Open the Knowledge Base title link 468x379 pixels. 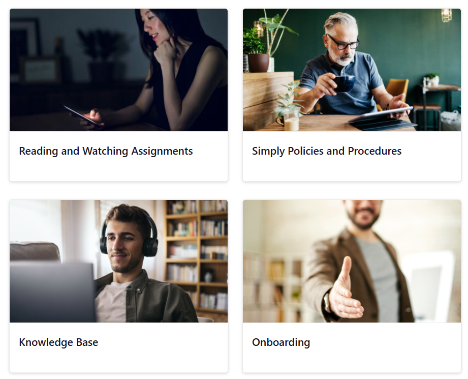58,342
